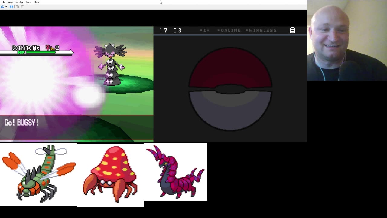Image resolution: width=387 pixels, height=218 pixels.
Task: Click the clock reading 17 03
Action: tap(171, 30)
